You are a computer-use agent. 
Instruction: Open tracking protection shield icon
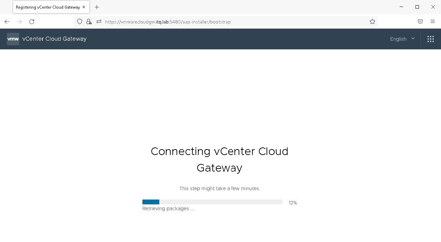click(80, 22)
